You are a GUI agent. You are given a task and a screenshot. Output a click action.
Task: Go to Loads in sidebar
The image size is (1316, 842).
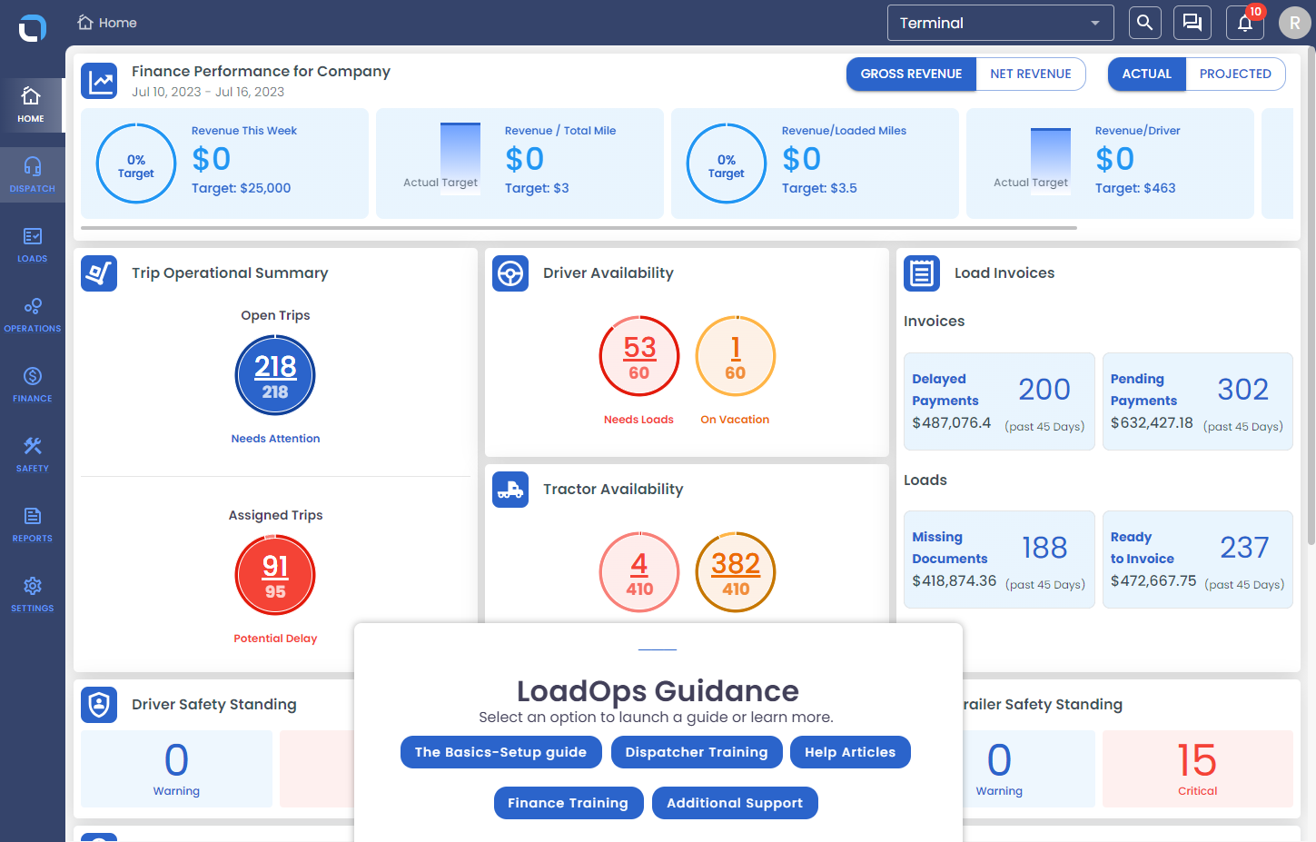pyautogui.click(x=32, y=245)
